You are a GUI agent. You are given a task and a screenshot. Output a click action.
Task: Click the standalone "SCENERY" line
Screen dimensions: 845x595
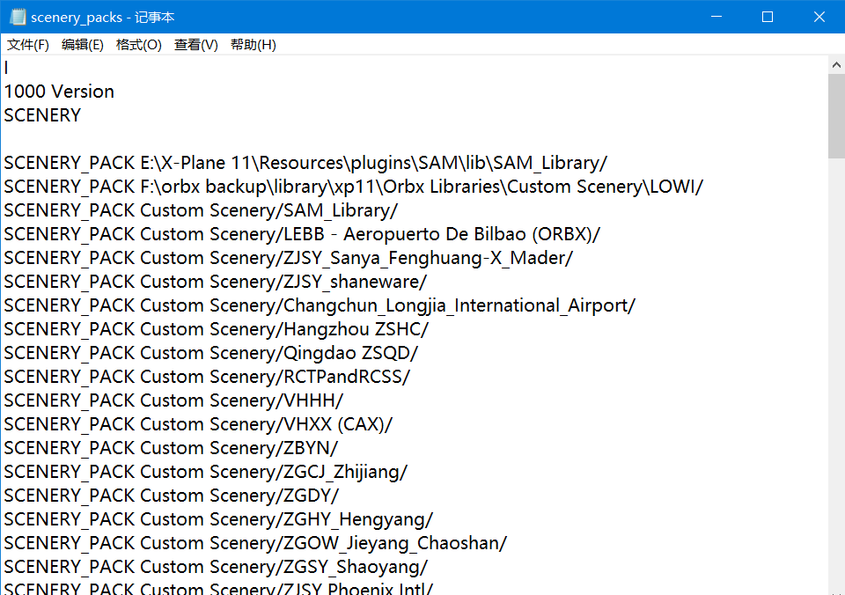click(42, 115)
